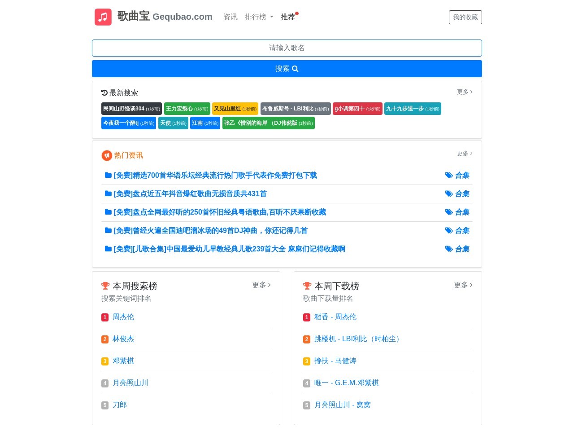Click the history icon beside 最新搜索

[104, 92]
